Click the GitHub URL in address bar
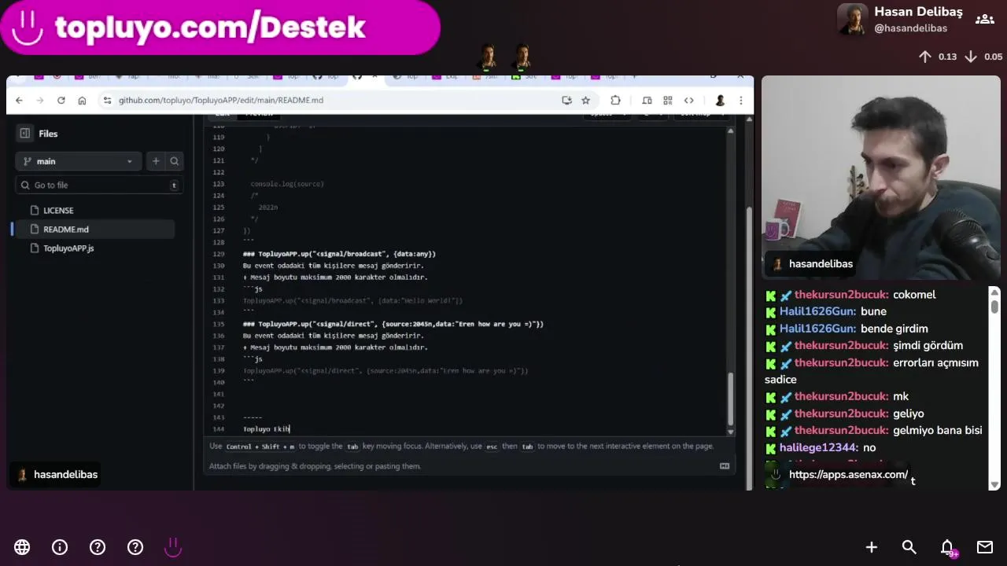The image size is (1007, 566). 221,100
